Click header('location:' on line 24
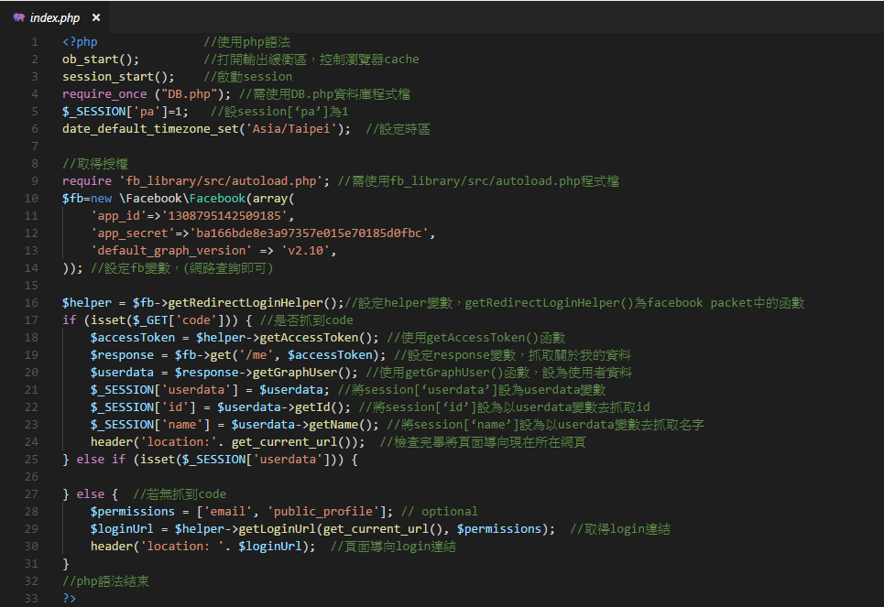The width and height of the screenshot is (884, 607). click(x=154, y=442)
